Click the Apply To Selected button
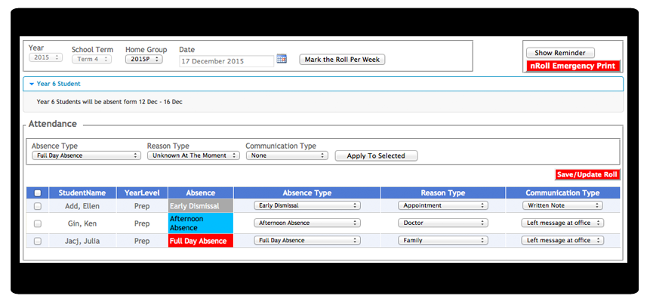The height and width of the screenshot is (302, 650). 376,156
